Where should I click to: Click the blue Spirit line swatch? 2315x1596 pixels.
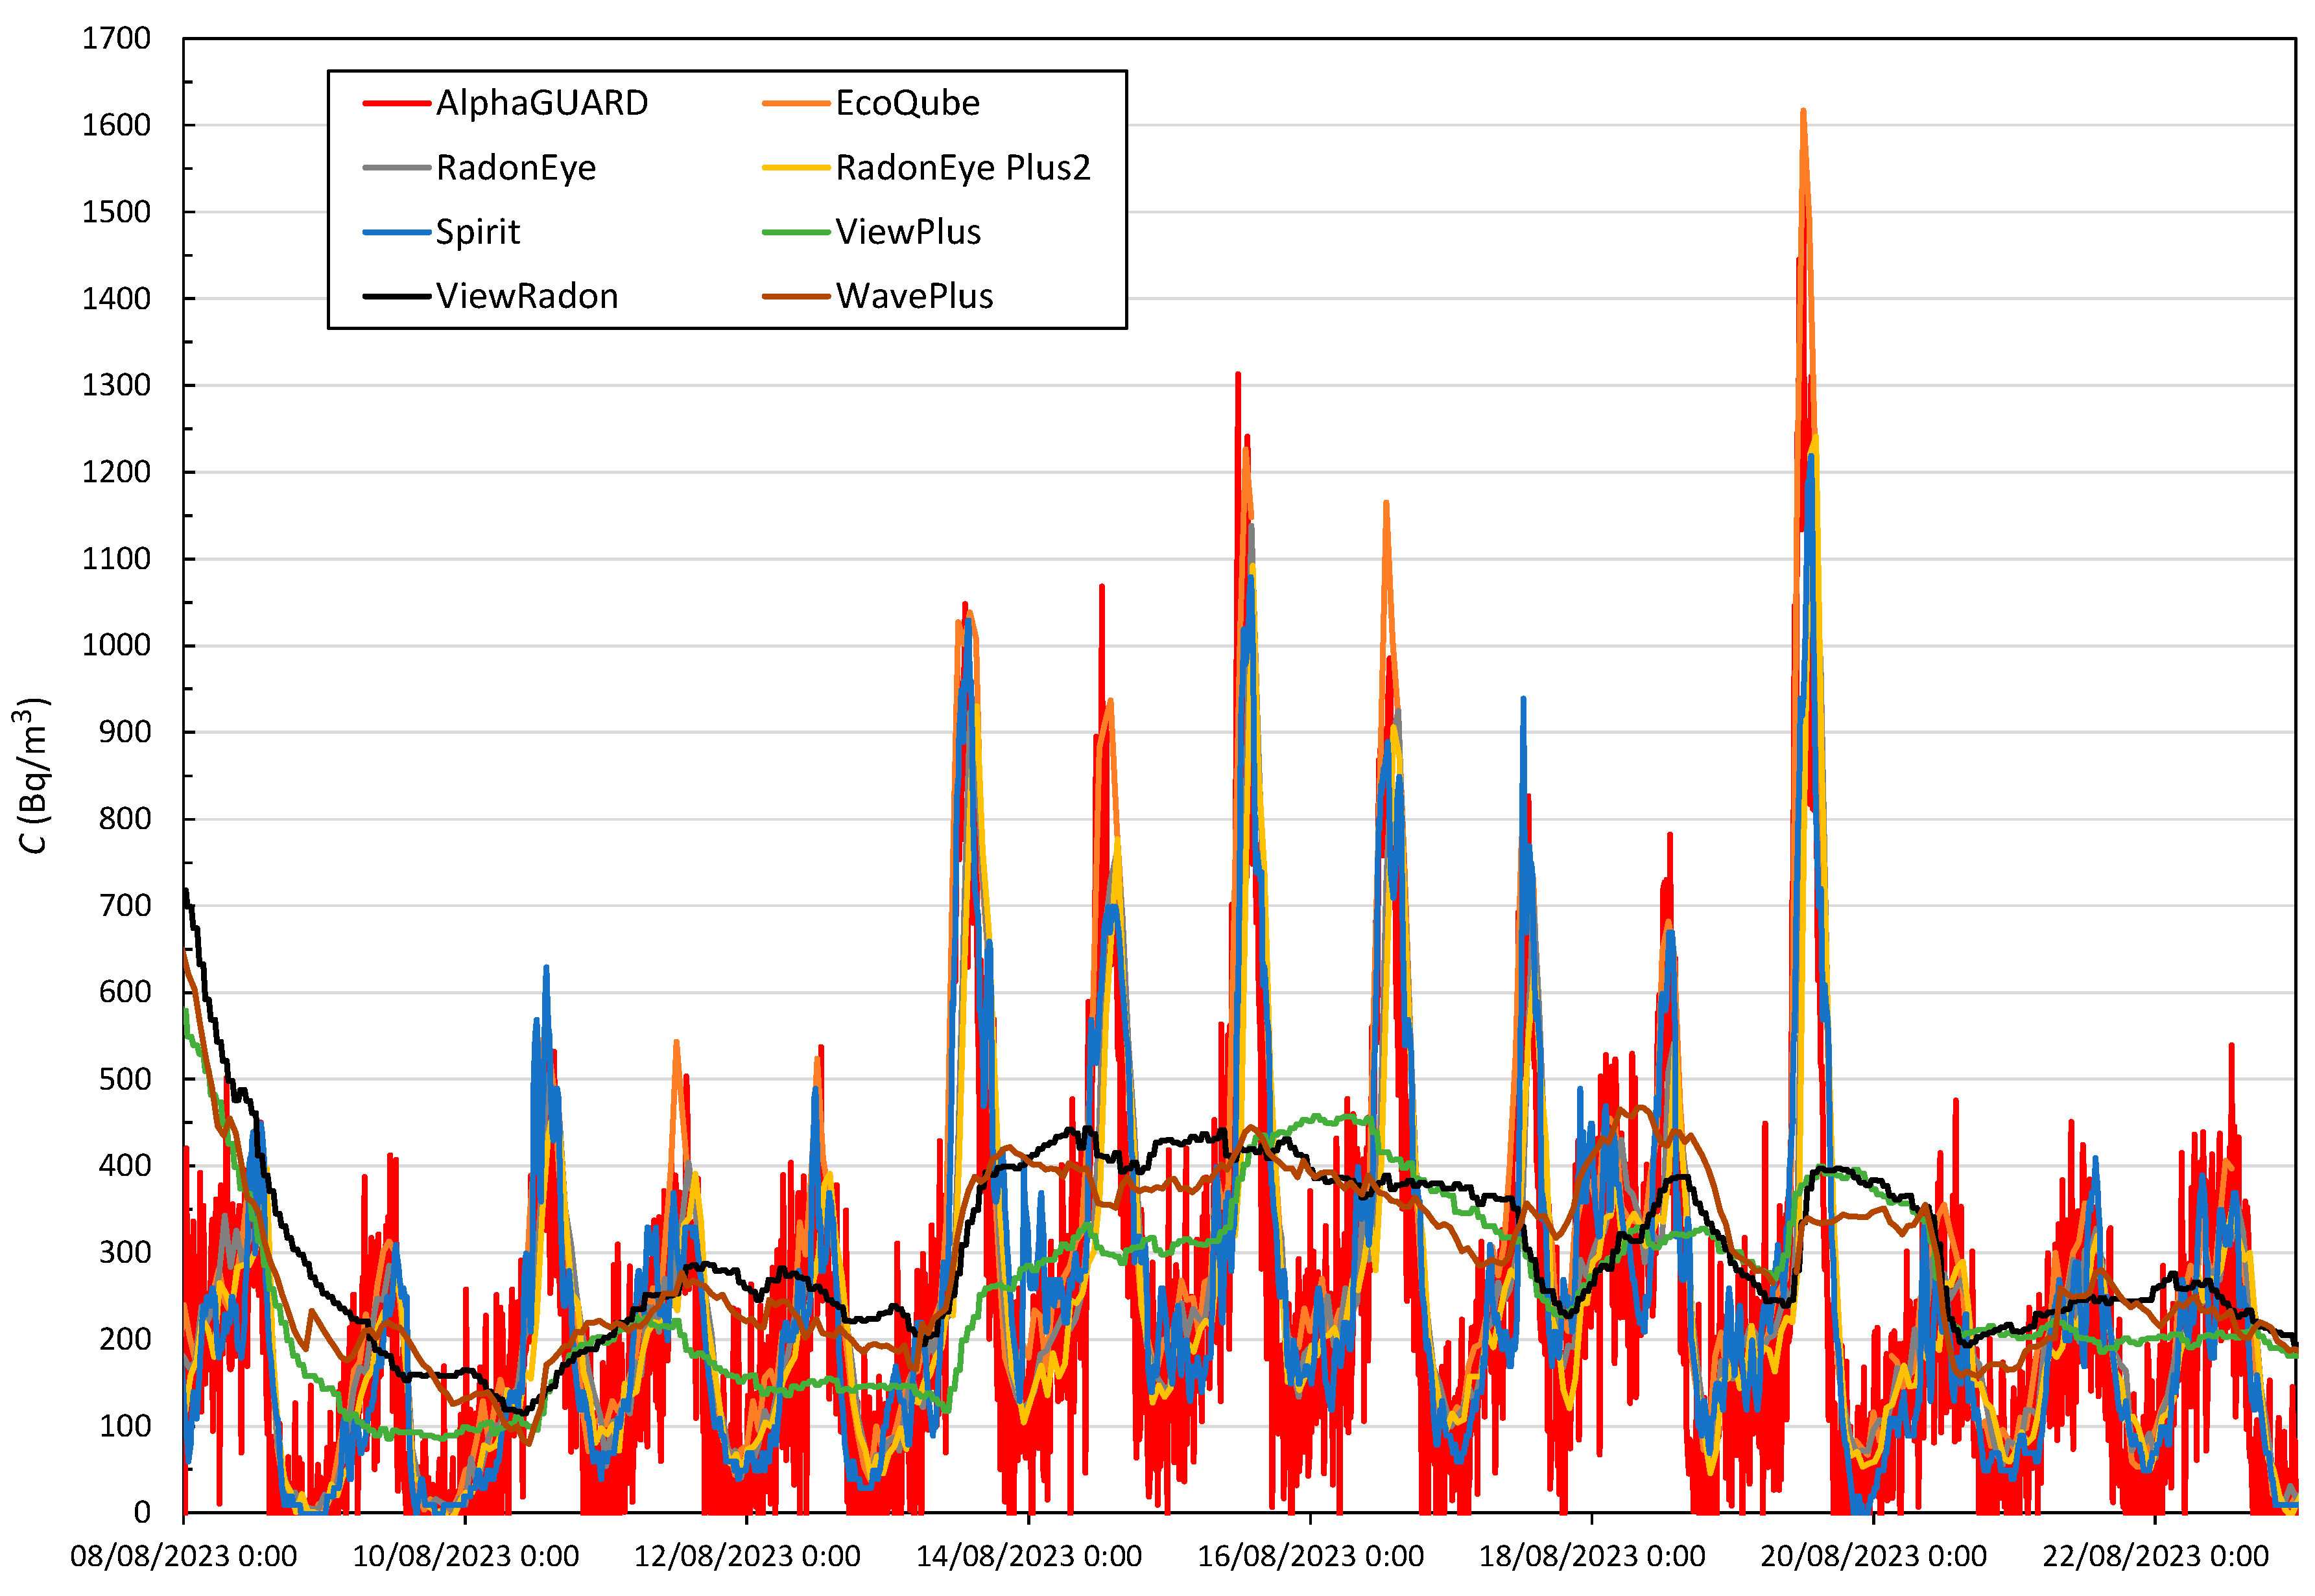pos(396,232)
